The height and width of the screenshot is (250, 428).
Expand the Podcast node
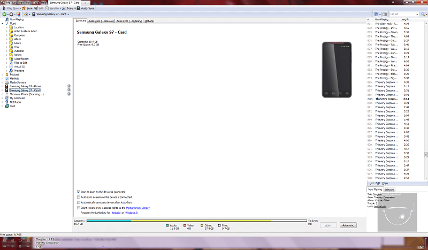tap(3, 74)
